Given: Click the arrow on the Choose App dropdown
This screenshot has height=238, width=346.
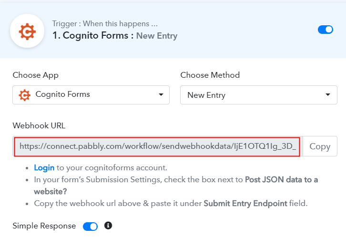Looking at the screenshot, I should (161, 95).
